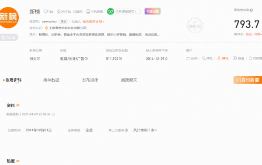Click the 估值 valuation icon
This screenshot has height=165, width=262.
point(235,58)
